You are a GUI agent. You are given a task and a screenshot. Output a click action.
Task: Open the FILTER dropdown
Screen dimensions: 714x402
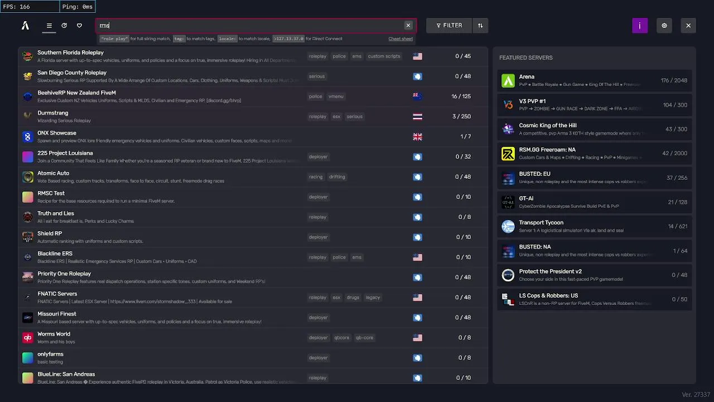tap(449, 26)
